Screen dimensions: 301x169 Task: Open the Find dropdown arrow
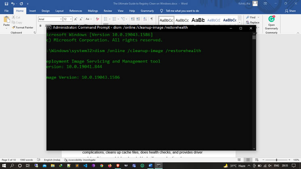[259, 17]
